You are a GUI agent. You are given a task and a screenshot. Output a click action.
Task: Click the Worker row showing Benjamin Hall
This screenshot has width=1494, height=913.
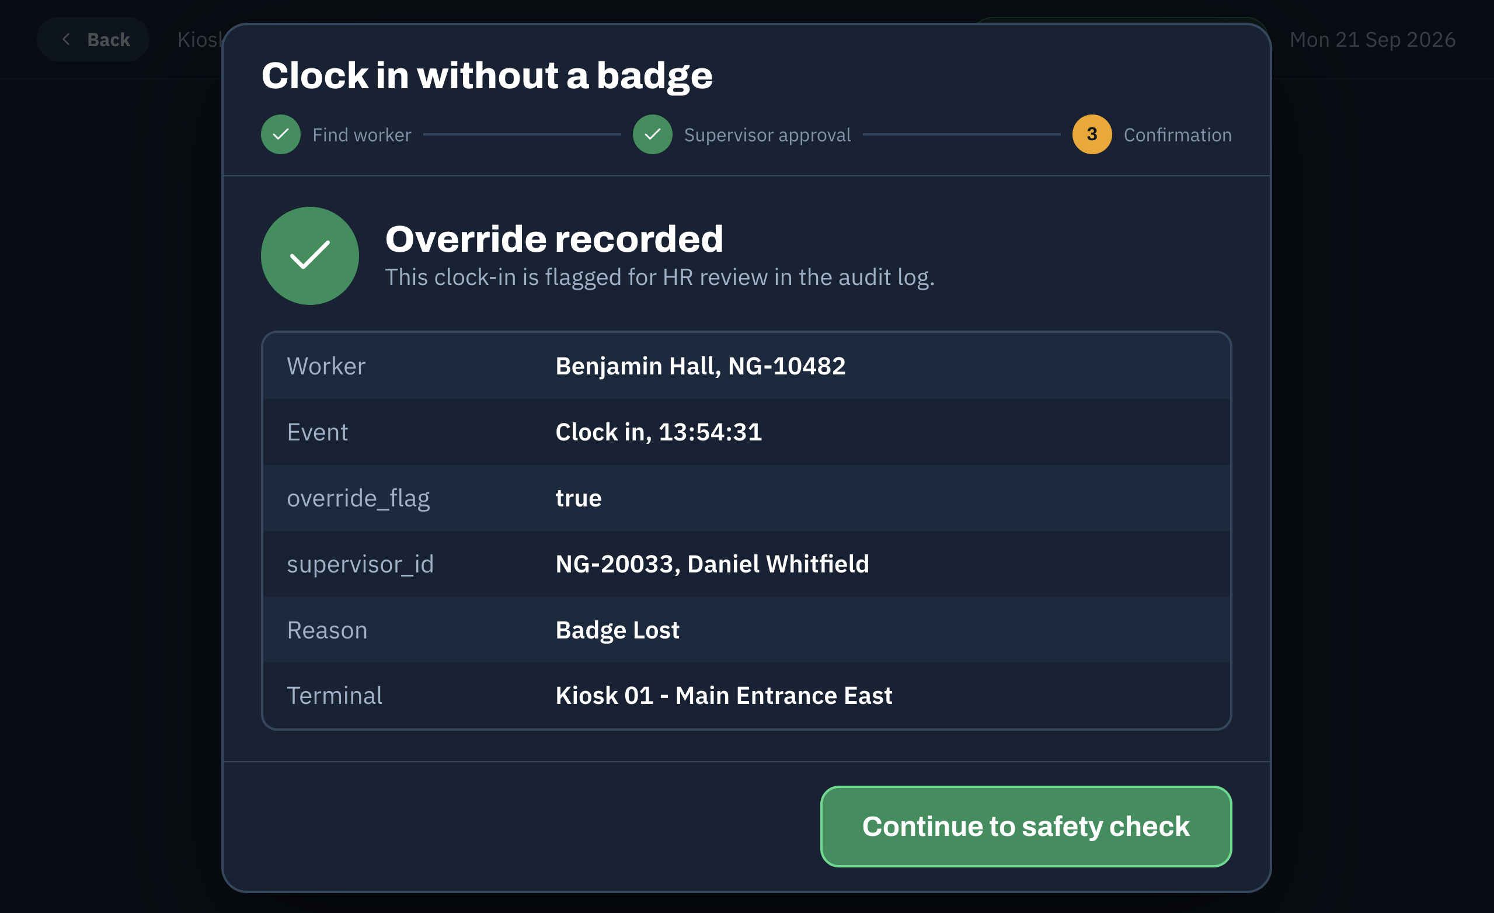[746, 366]
